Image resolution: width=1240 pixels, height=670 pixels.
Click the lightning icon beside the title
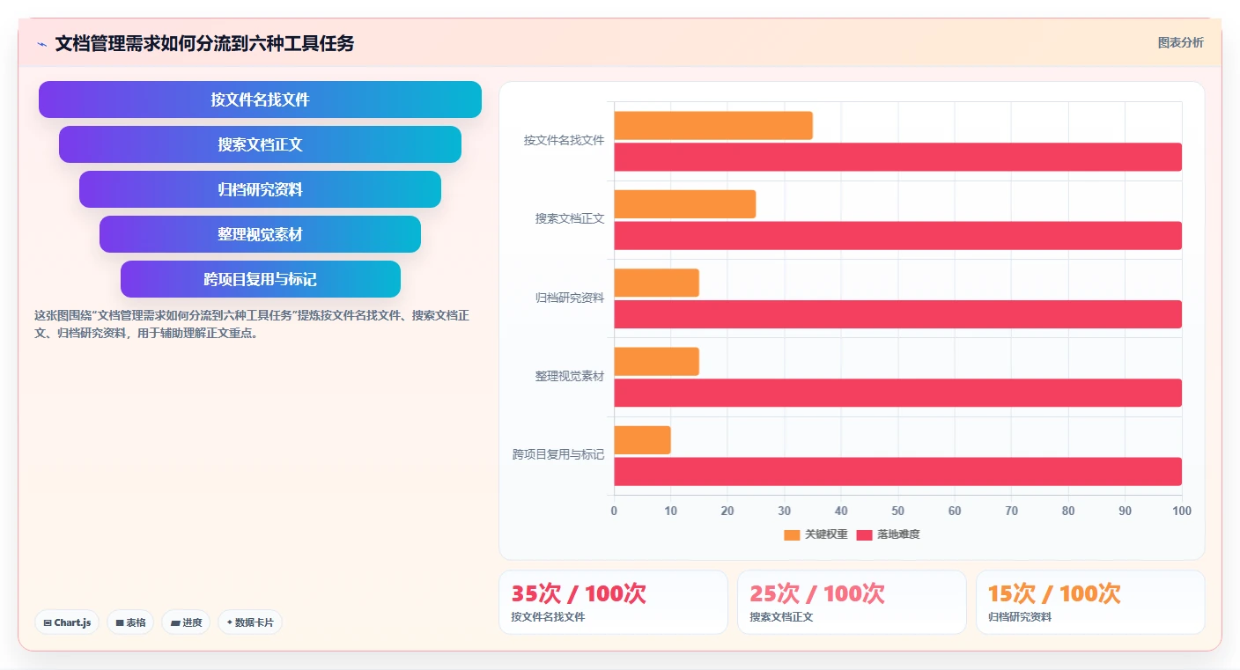point(41,43)
